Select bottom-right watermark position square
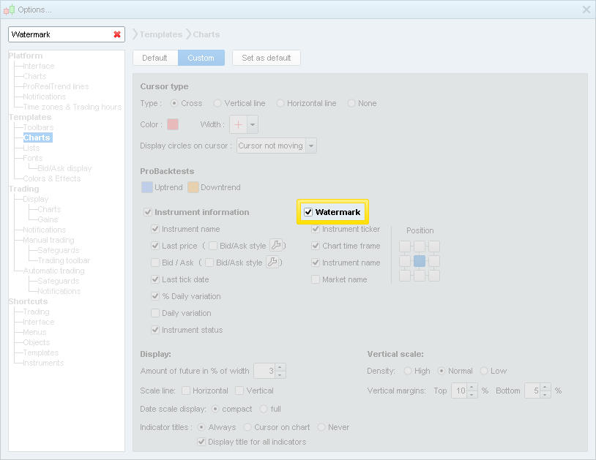Image resolution: width=596 pixels, height=460 pixels. pyautogui.click(x=434, y=276)
